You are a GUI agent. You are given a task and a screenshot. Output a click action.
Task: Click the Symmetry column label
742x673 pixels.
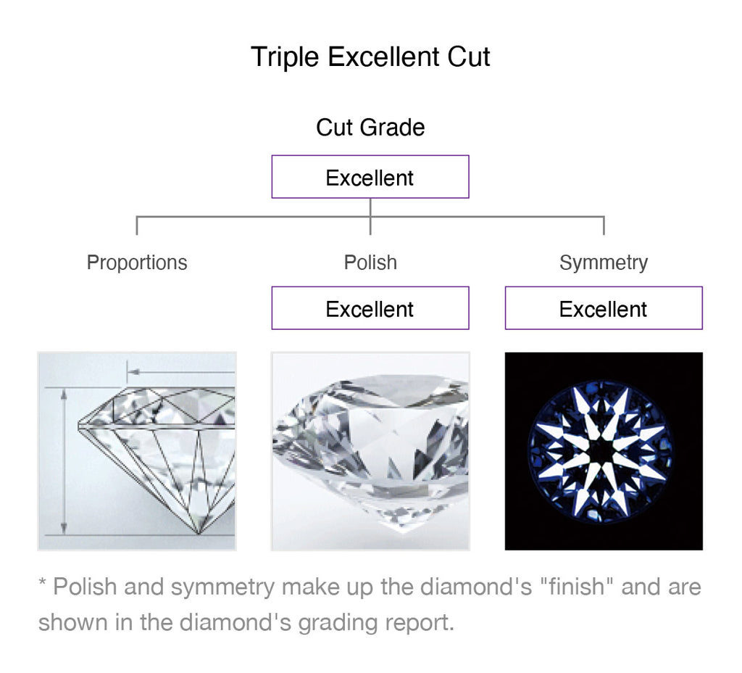tap(604, 263)
